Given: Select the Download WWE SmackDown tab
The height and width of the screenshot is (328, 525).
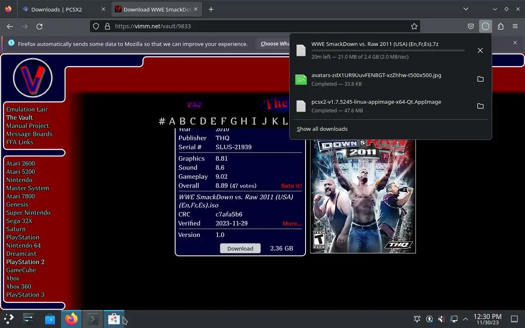Looking at the screenshot, I should [x=157, y=9].
